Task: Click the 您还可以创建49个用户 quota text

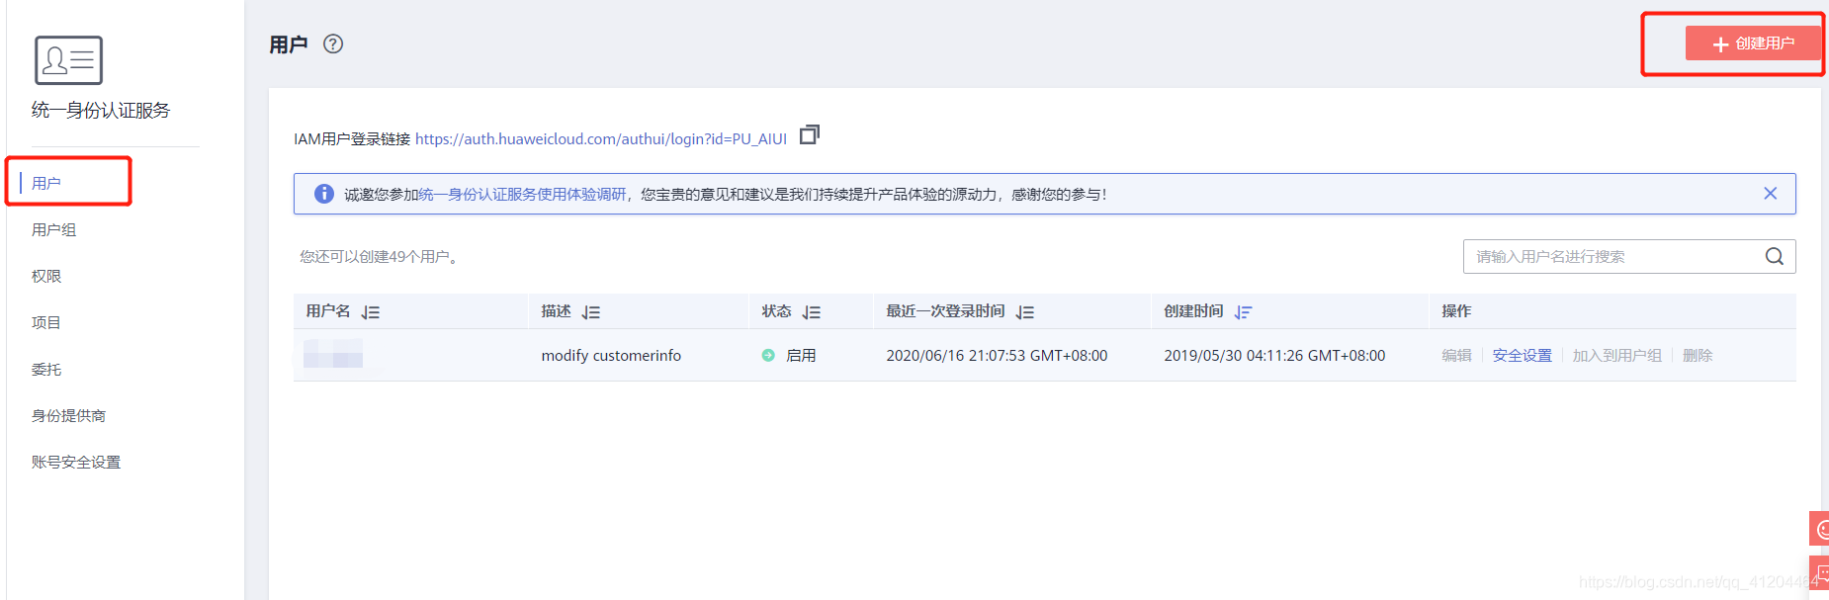Action: [x=379, y=256]
